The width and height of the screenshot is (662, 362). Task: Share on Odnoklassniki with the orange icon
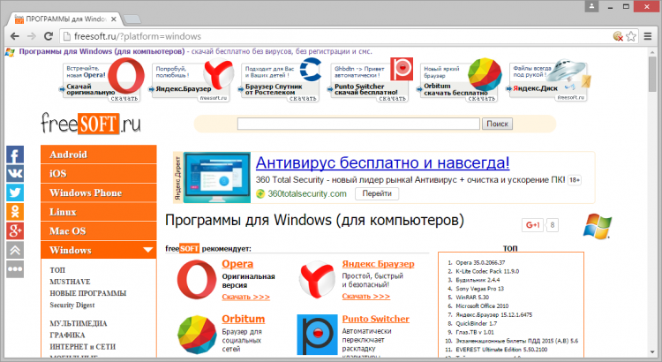point(15,212)
